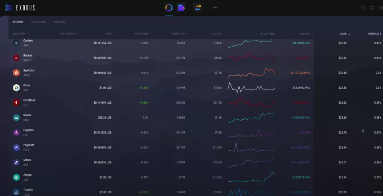Screen dimensions: 383x196
Task: Click the -12.52% Breaker change
Action: tap(143, 58)
